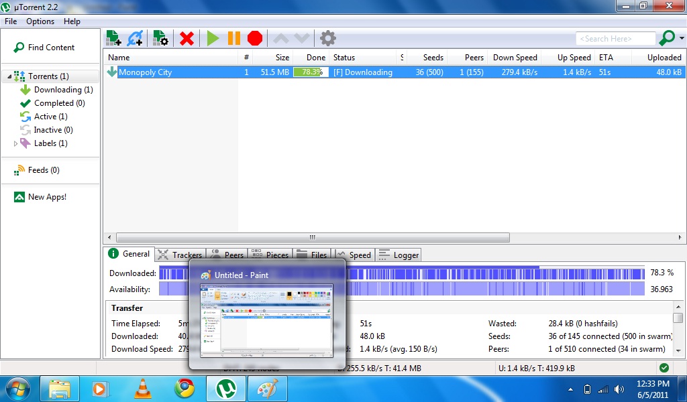Switch to the Logger tab
The height and width of the screenshot is (402, 687).
[x=399, y=255]
